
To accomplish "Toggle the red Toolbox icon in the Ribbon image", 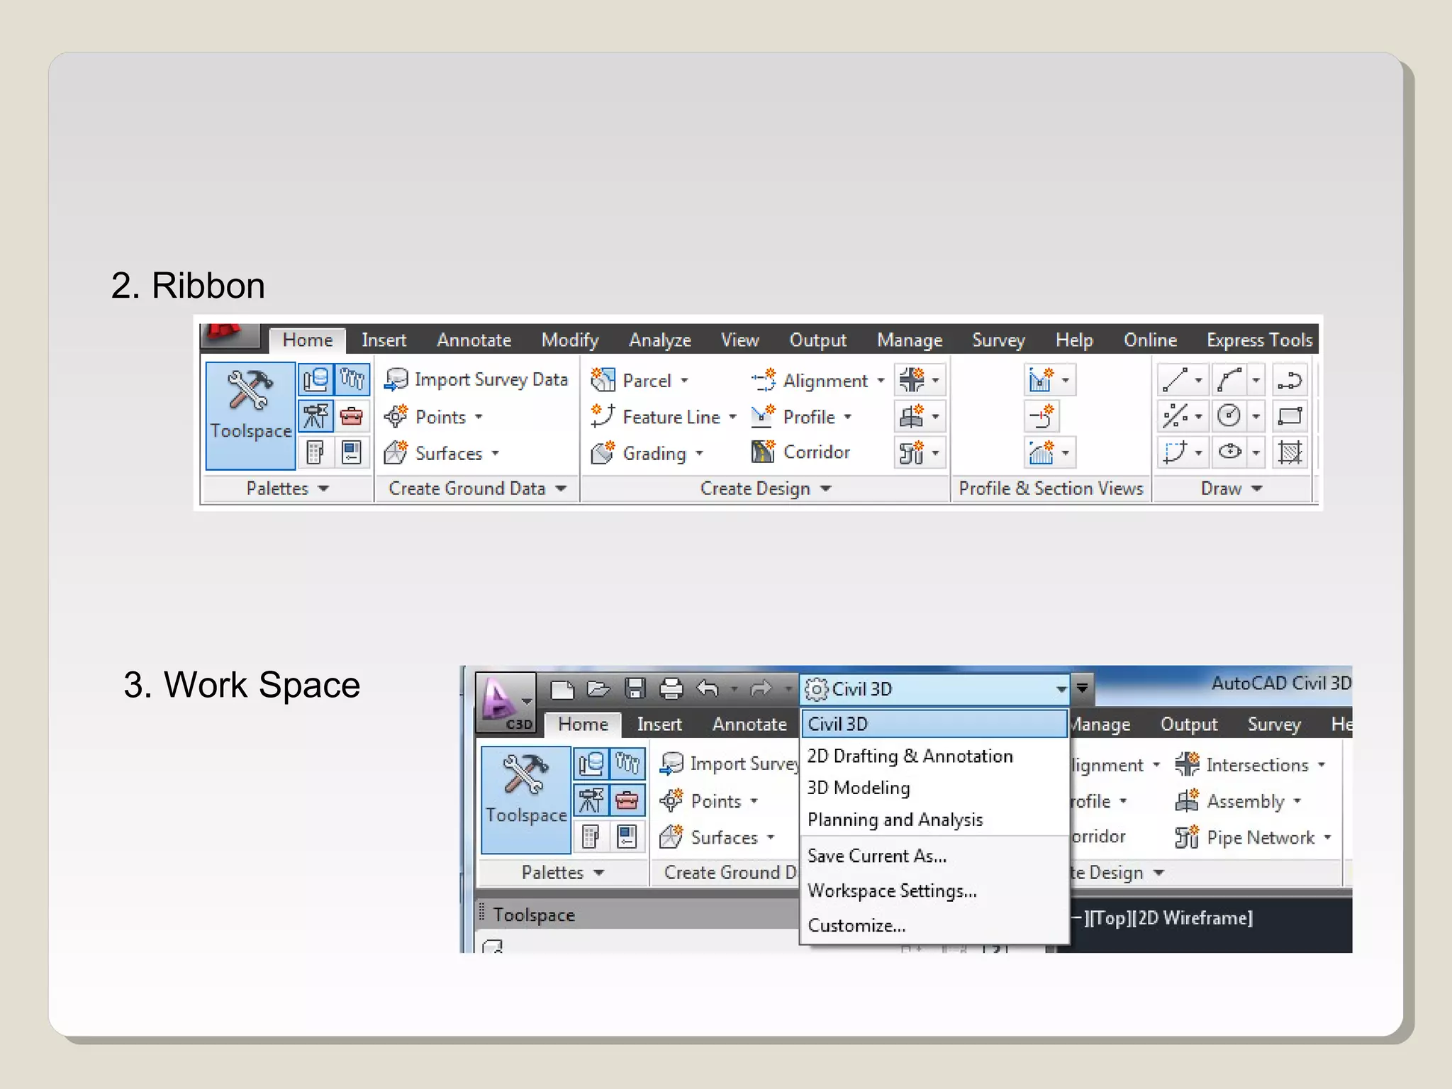I will 352,416.
